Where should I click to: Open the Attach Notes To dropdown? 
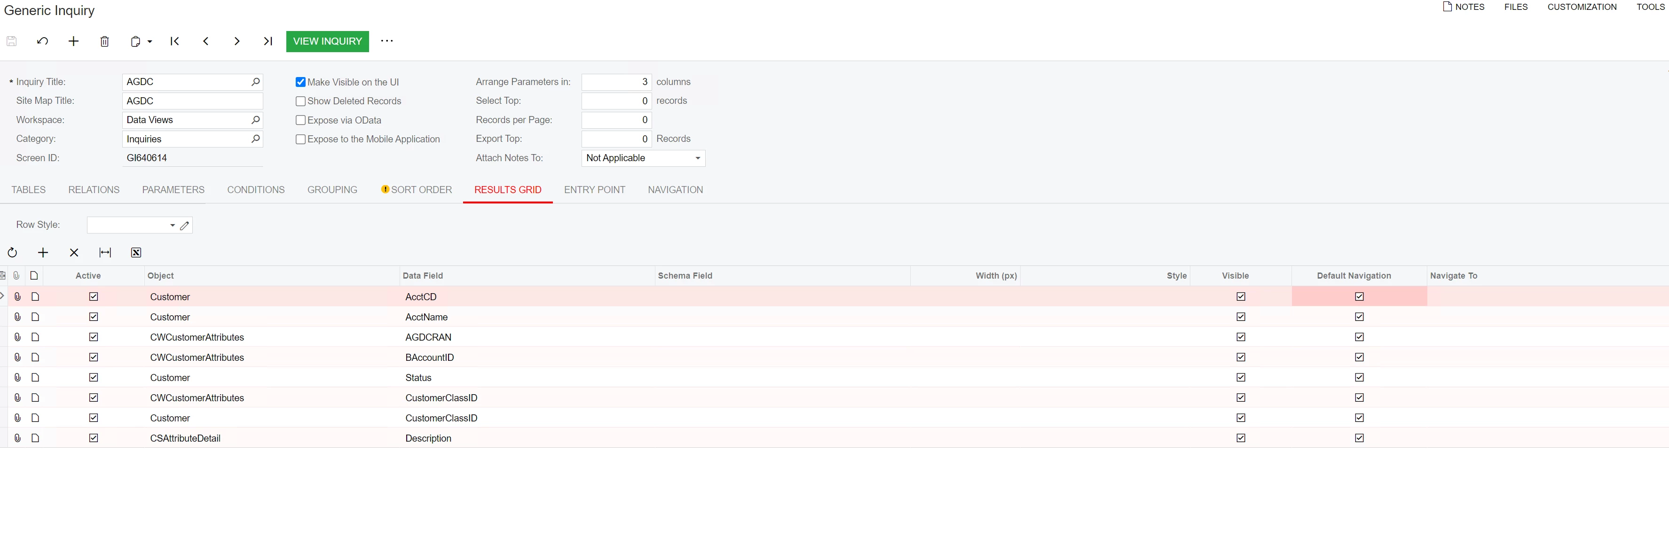(x=697, y=158)
